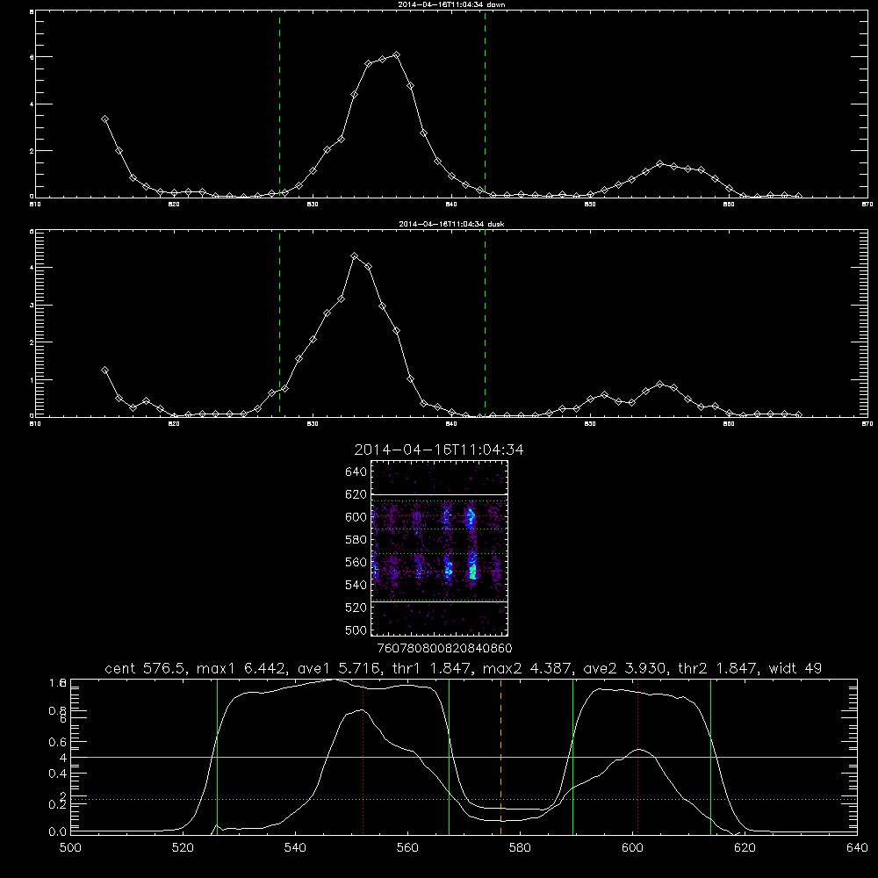Viewport: 878px width, 878px height.
Task: Click the first diamond data point of dusk curve
Action: click(x=104, y=371)
